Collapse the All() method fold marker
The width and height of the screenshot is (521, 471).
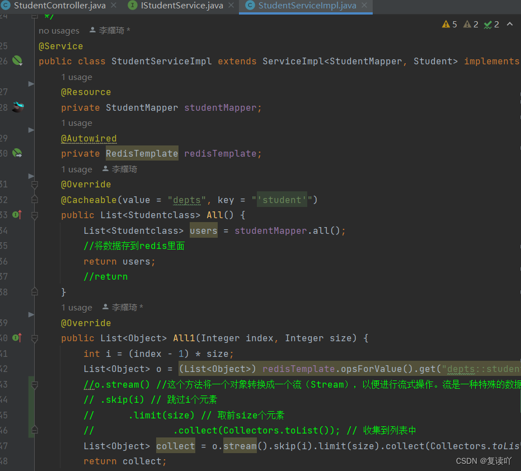click(x=34, y=215)
